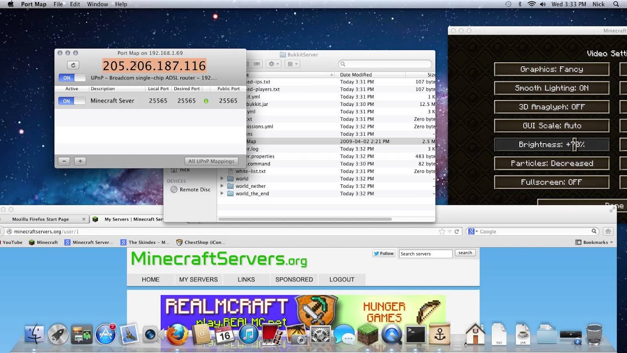The height and width of the screenshot is (353, 627).
Task: Click Finder window search field
Action: click(x=385, y=64)
